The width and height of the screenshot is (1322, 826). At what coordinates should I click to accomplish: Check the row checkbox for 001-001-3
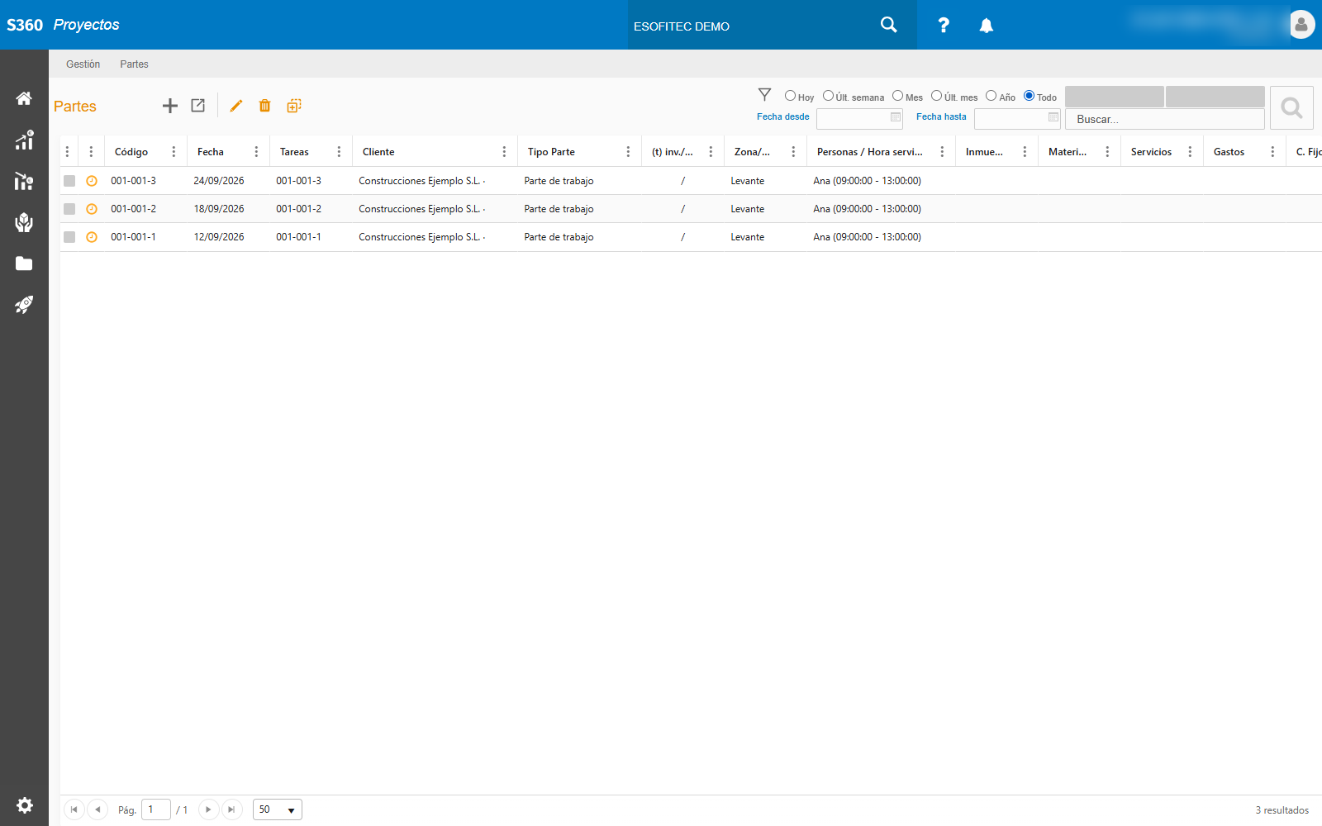[69, 181]
